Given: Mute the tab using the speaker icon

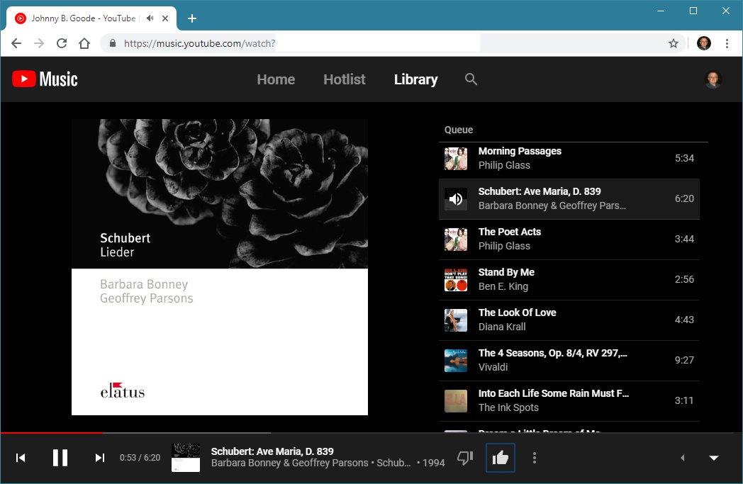Looking at the screenshot, I should coord(150,18).
